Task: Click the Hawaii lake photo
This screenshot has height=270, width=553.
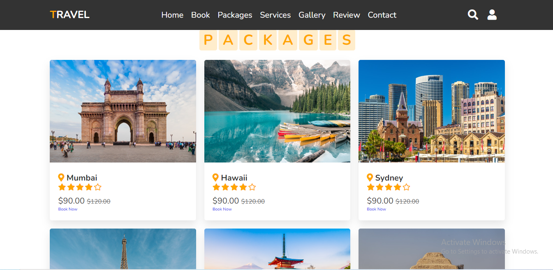Action: (277, 111)
